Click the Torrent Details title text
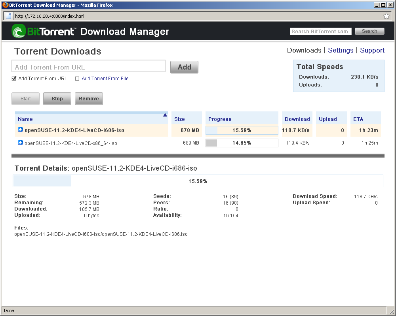 [x=106, y=168]
